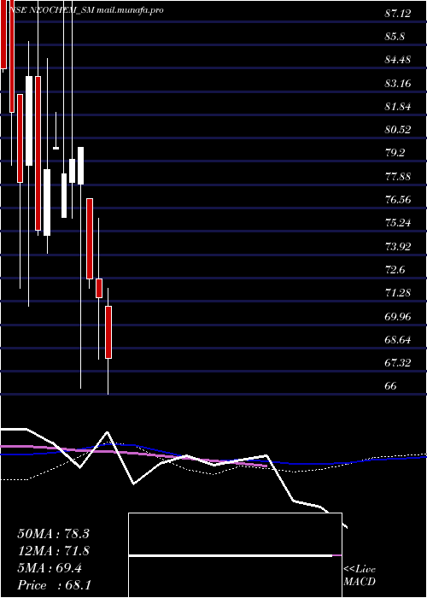The width and height of the screenshot is (427, 598).
Task: Click the 77.88 price axis label
Action: point(398,177)
